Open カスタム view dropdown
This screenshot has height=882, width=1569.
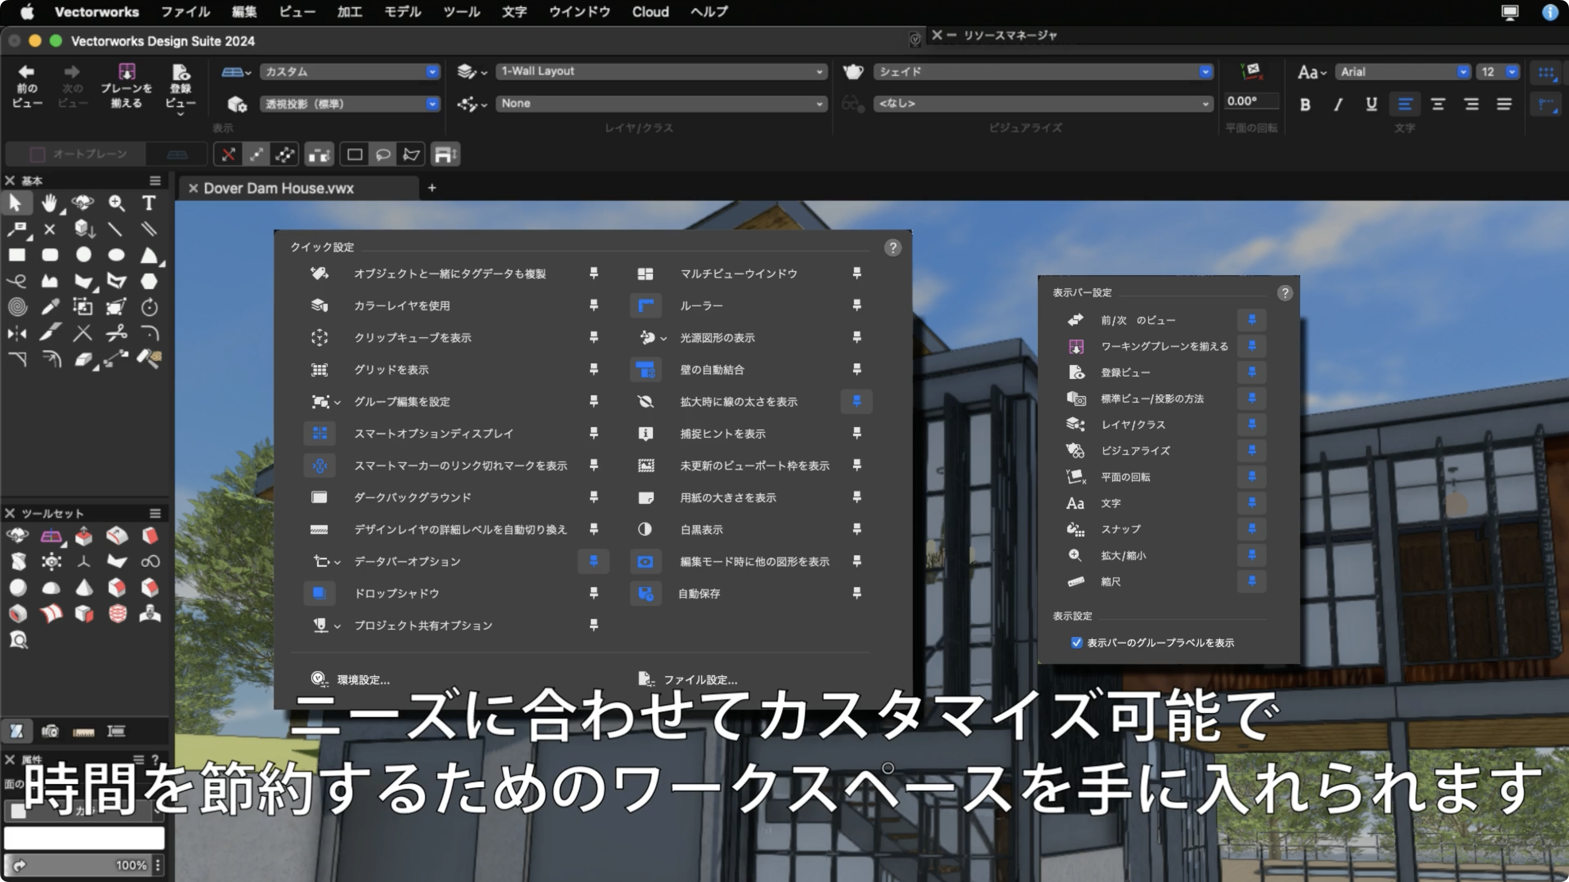(350, 72)
